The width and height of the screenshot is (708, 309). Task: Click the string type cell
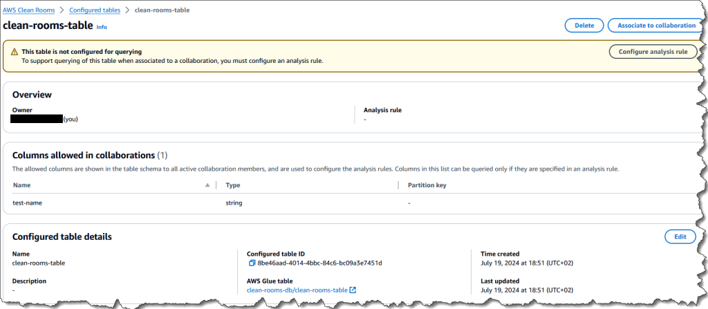[x=234, y=203]
